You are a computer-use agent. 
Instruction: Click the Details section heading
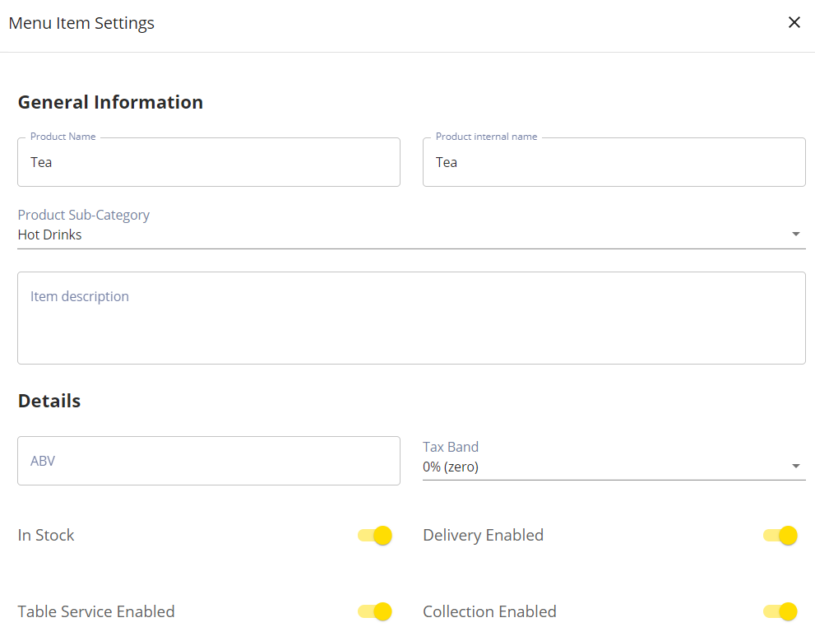[49, 401]
